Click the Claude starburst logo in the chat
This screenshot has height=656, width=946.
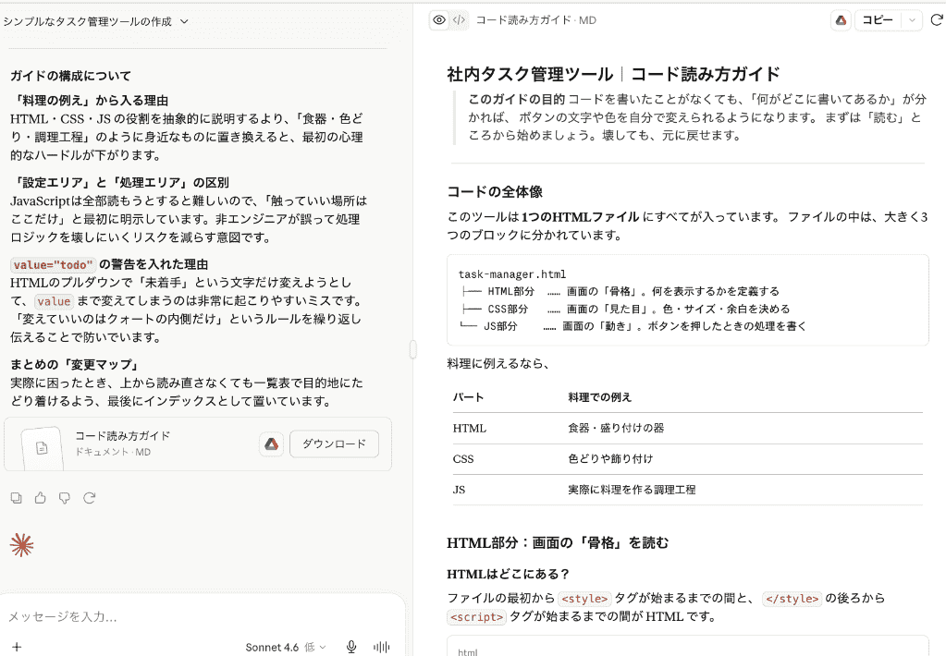[21, 545]
